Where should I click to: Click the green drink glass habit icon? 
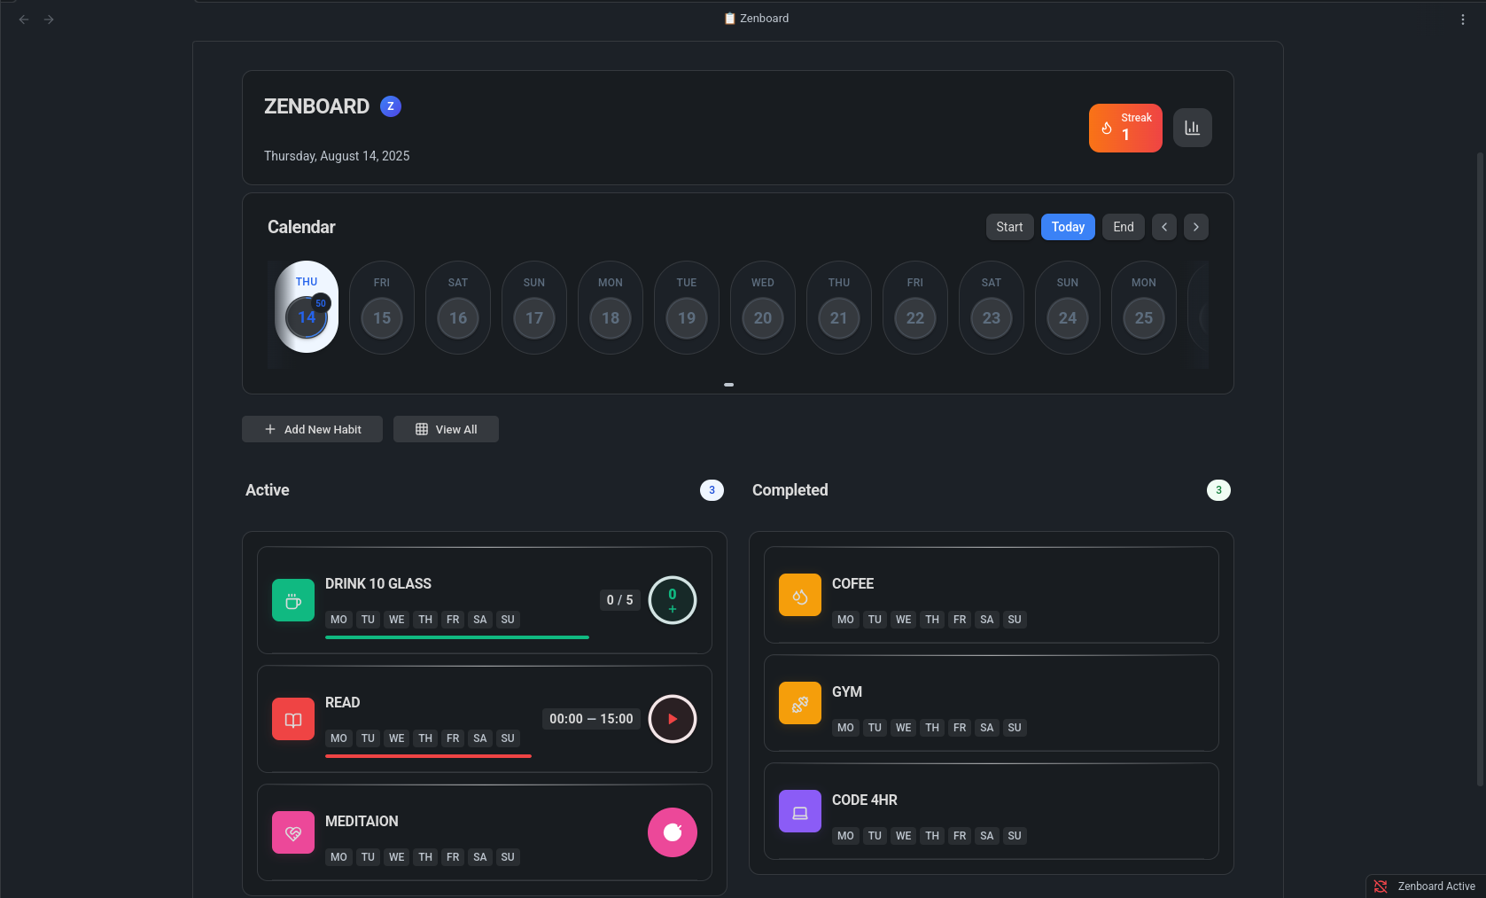[292, 600]
